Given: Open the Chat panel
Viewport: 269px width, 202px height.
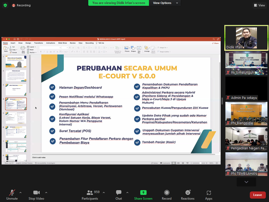Looking at the screenshot, I should [118, 195].
